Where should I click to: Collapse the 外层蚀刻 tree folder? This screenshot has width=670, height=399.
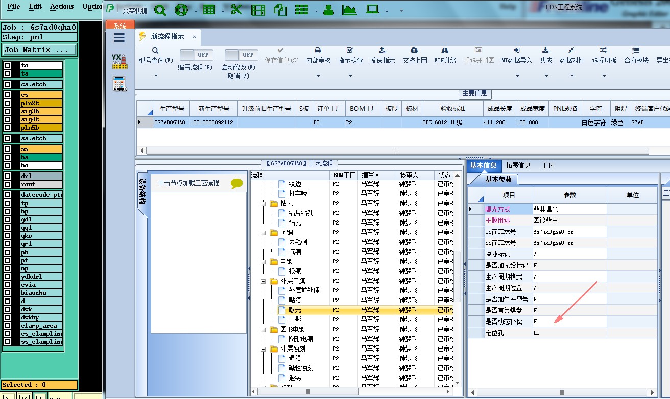(264, 349)
